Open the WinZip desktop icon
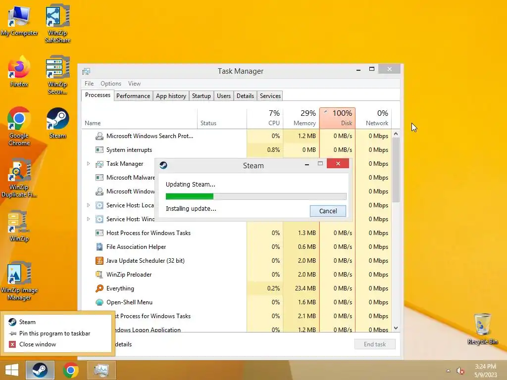507x380 pixels. (x=19, y=226)
